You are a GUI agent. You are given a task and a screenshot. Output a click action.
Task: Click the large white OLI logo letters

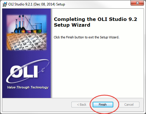[24, 72]
